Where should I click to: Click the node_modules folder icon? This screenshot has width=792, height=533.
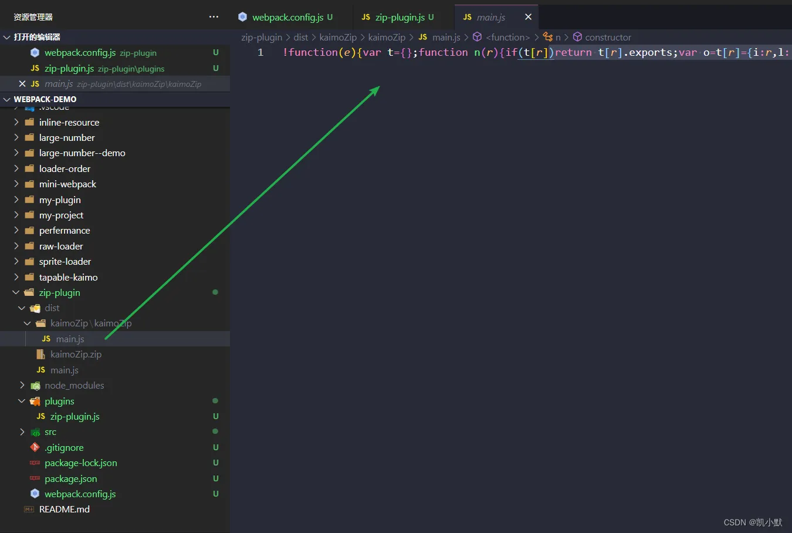point(35,386)
